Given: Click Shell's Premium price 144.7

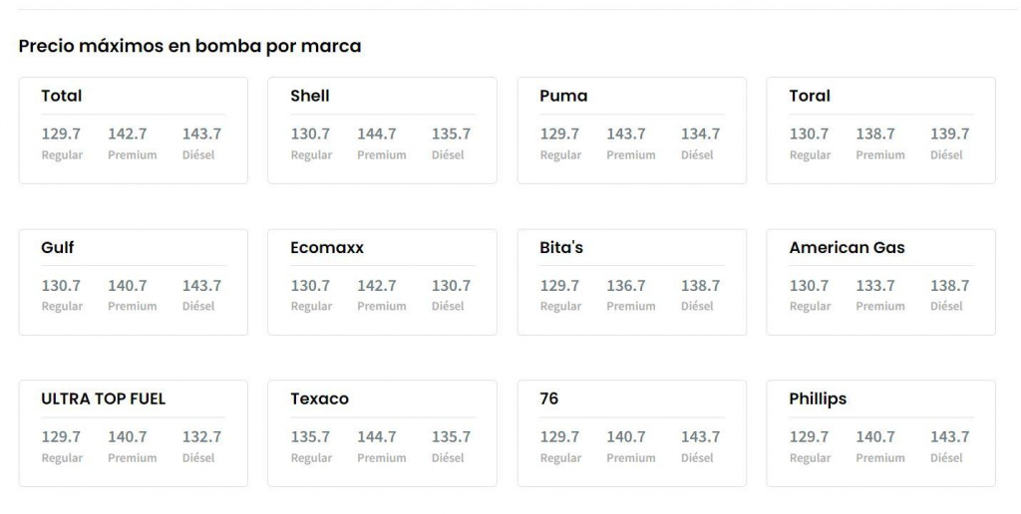Looking at the screenshot, I should pyautogui.click(x=377, y=133).
